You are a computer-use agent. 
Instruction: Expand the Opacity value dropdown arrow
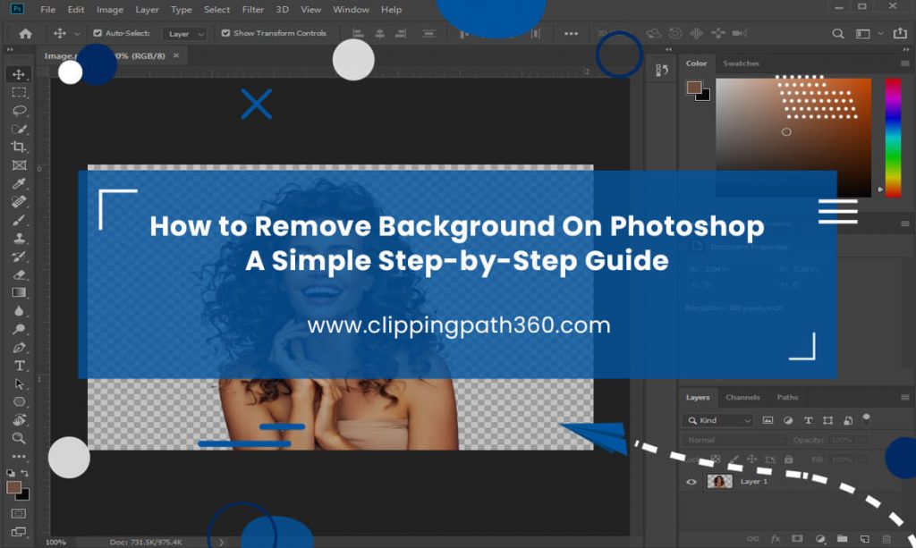863,440
